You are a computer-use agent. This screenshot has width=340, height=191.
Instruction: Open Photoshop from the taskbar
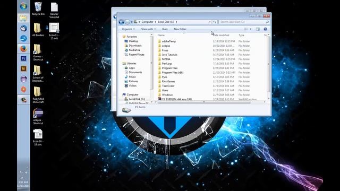[23, 58]
